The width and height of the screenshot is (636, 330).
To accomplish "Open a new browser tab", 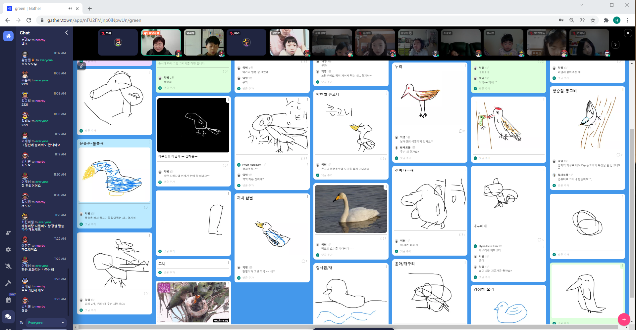I will click(x=90, y=9).
